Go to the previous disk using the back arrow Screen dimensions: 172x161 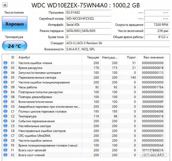pyautogui.click(x=5, y=5)
